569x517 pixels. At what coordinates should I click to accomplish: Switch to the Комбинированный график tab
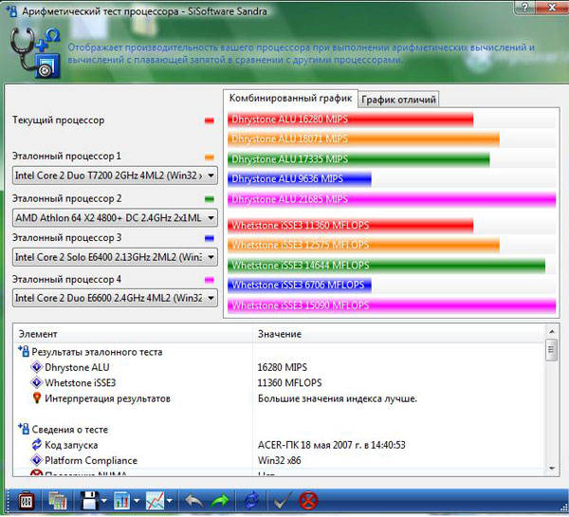(x=291, y=99)
